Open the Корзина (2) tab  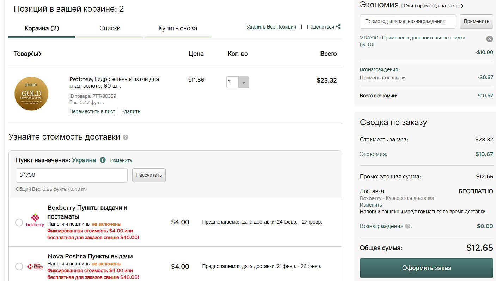tap(42, 28)
